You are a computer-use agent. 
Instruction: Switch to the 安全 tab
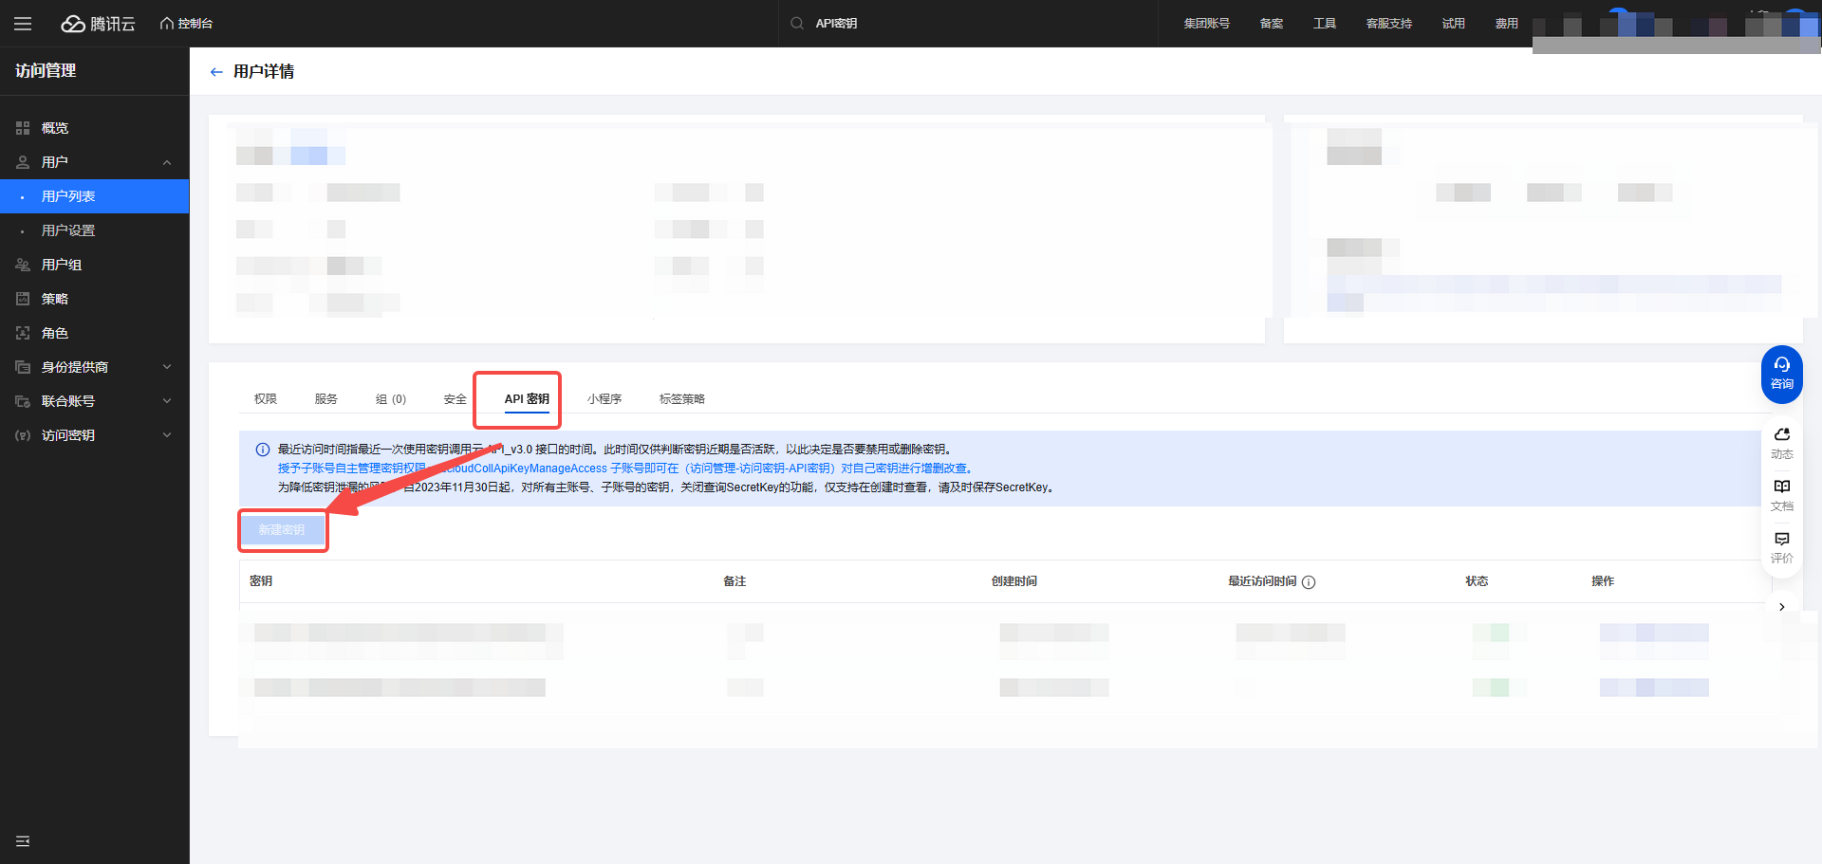click(455, 399)
